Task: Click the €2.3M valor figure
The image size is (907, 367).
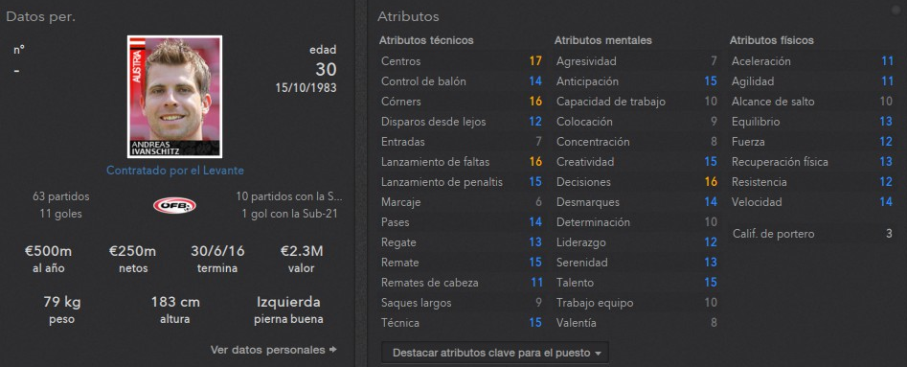Action: coord(302,251)
